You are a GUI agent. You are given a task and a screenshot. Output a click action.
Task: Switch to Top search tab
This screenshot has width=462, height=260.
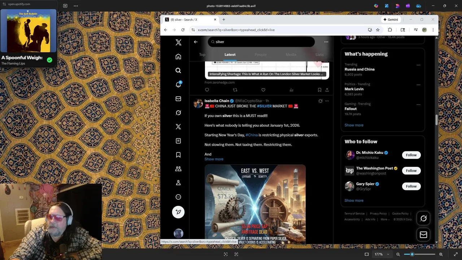pyautogui.click(x=202, y=55)
